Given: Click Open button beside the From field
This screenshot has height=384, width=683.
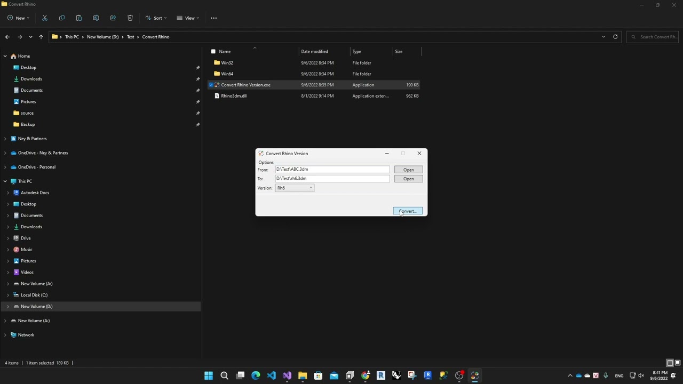Looking at the screenshot, I should [409, 170].
